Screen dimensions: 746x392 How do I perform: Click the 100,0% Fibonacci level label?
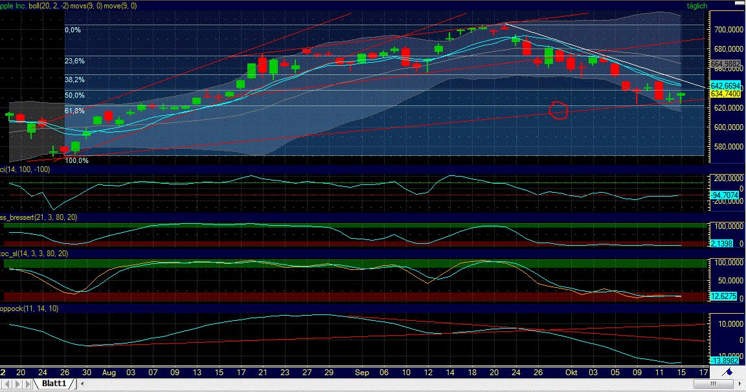(76, 160)
